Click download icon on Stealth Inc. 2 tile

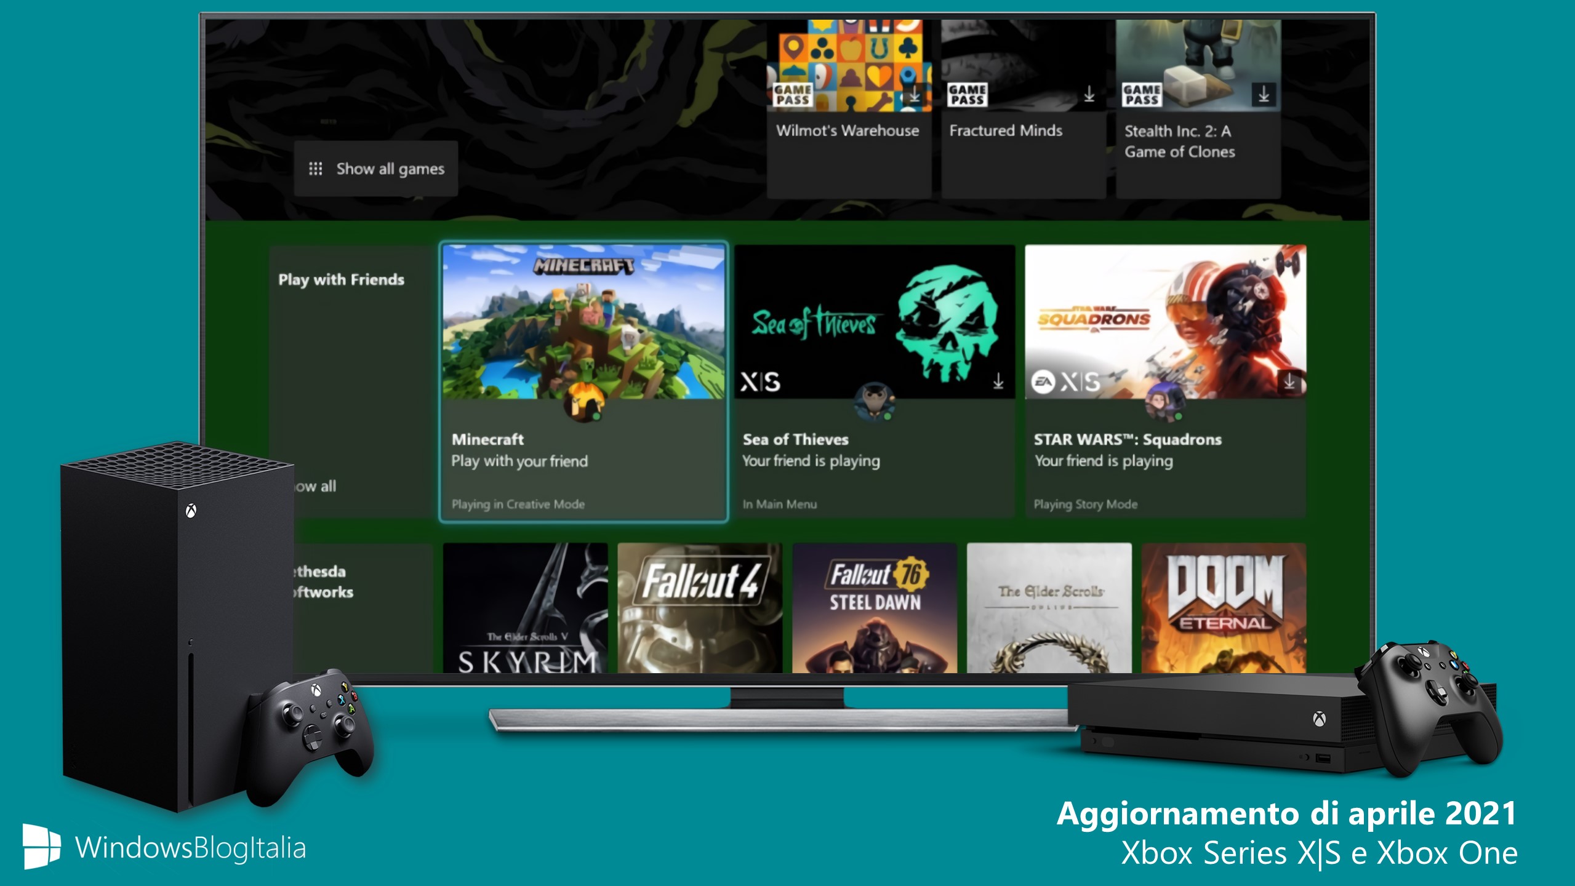[1264, 95]
